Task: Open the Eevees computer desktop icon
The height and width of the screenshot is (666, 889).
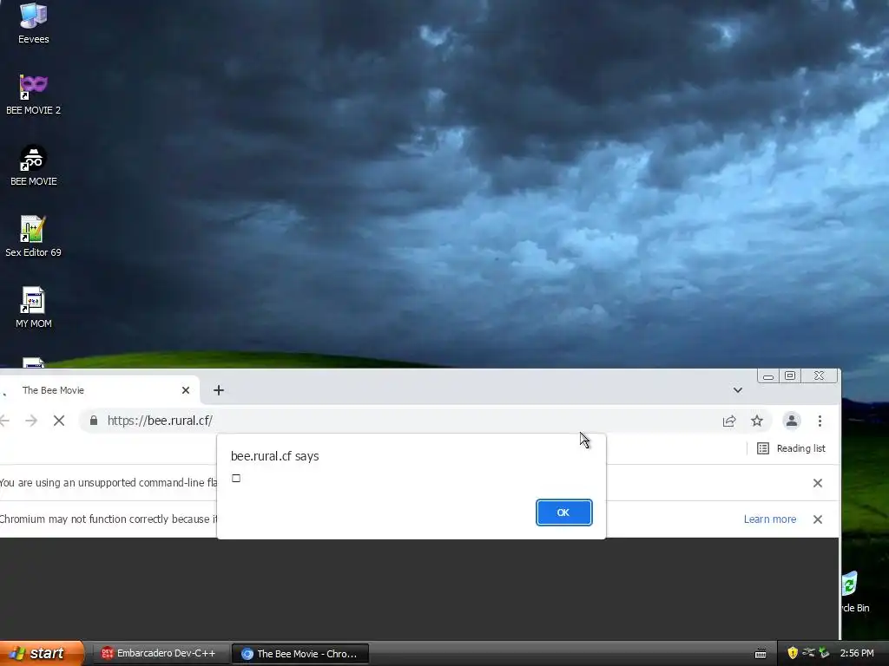Action: coord(34,23)
